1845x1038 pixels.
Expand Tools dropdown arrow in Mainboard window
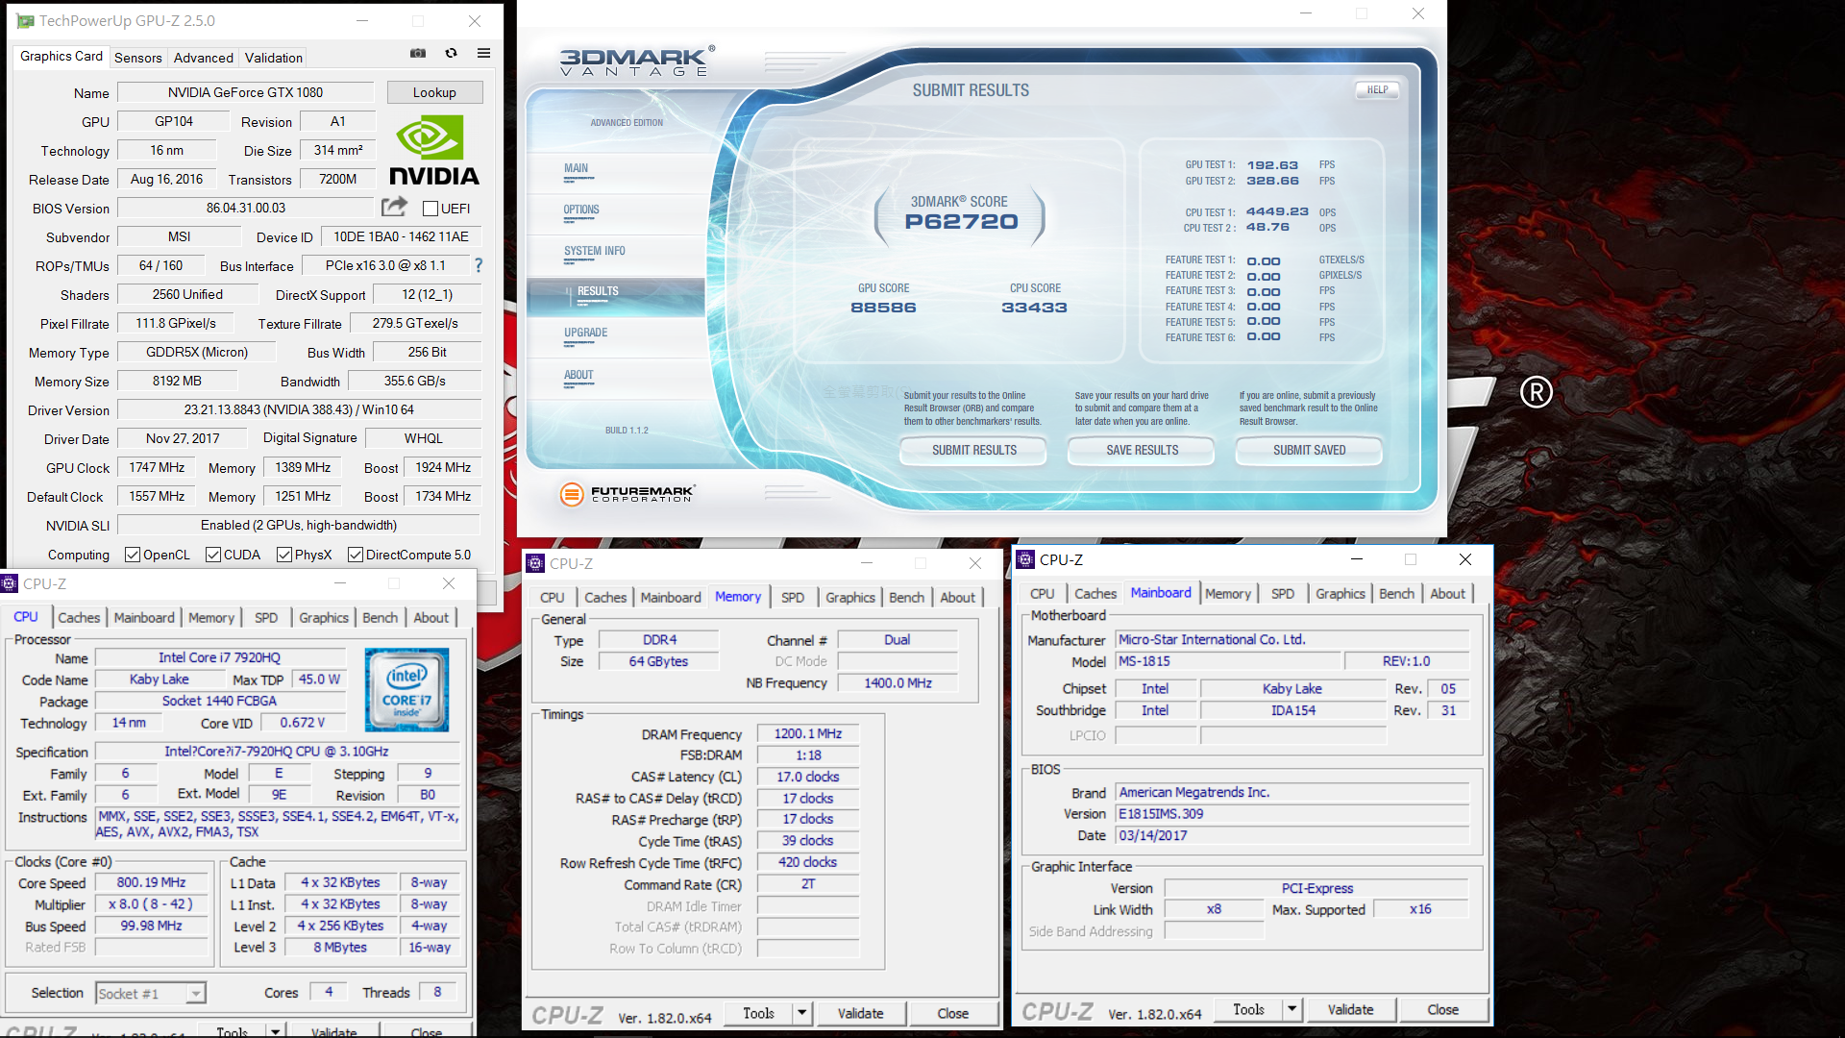pyautogui.click(x=1291, y=1009)
